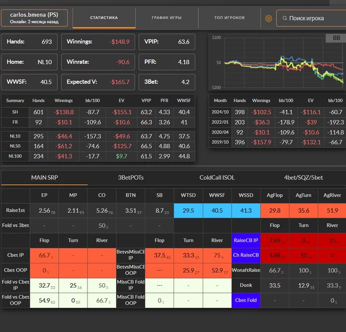This screenshot has height=332, width=346.
Task: Click the Ch RaiseCB stat label
Action: 245,255
